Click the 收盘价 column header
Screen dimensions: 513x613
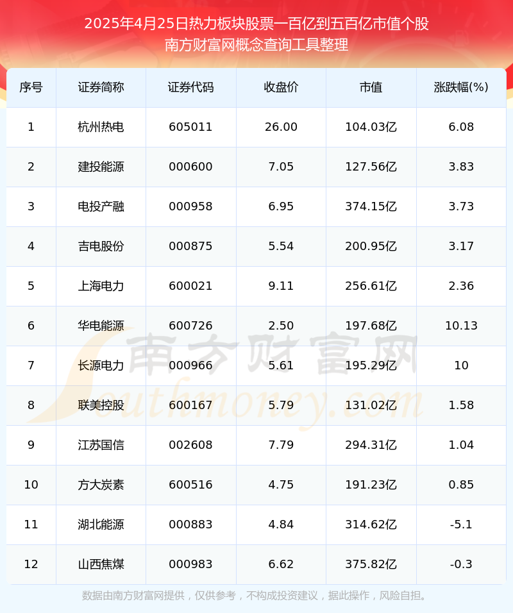click(281, 87)
